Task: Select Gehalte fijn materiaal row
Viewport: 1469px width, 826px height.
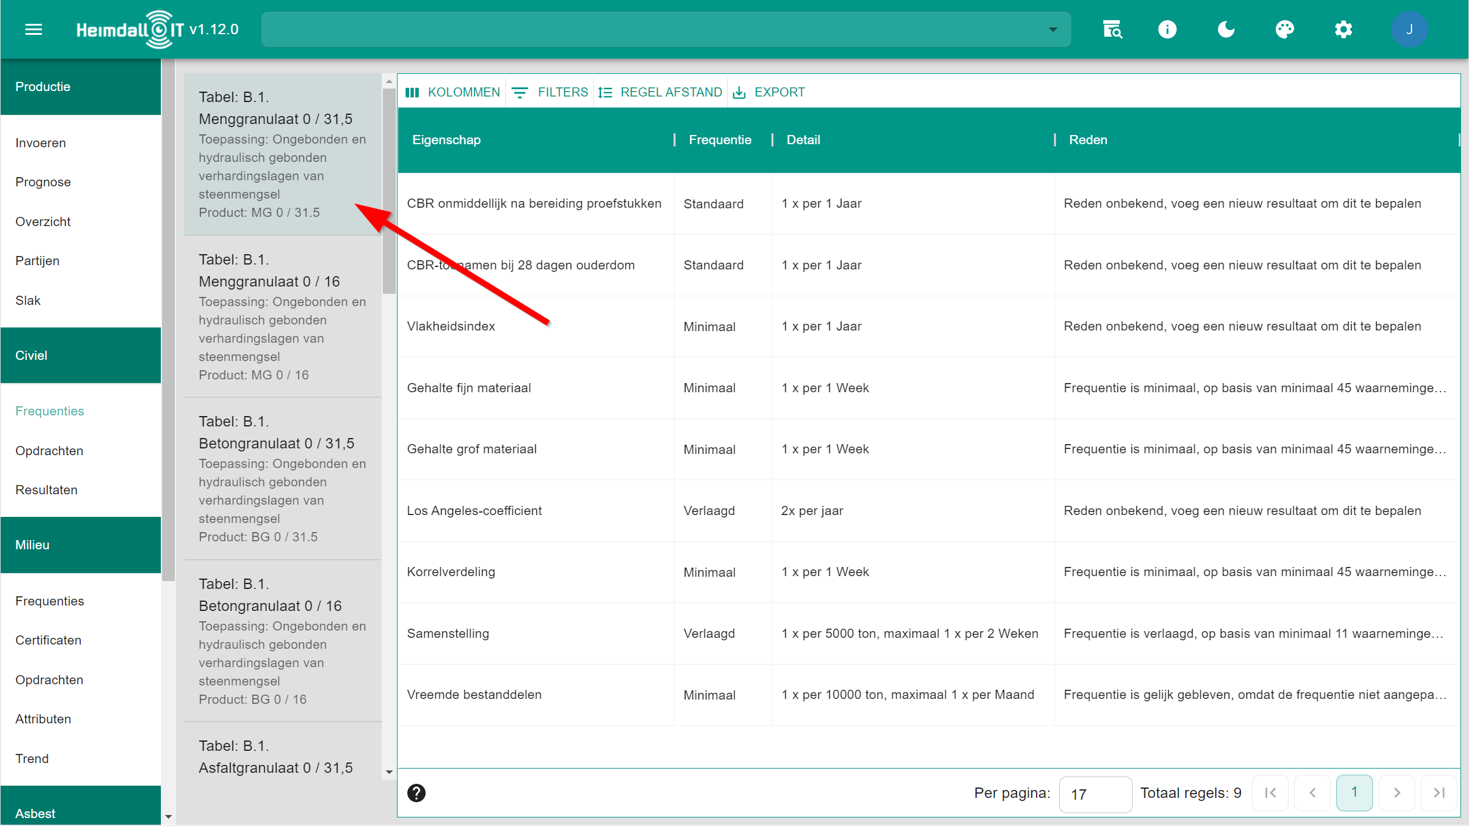Action: (928, 388)
